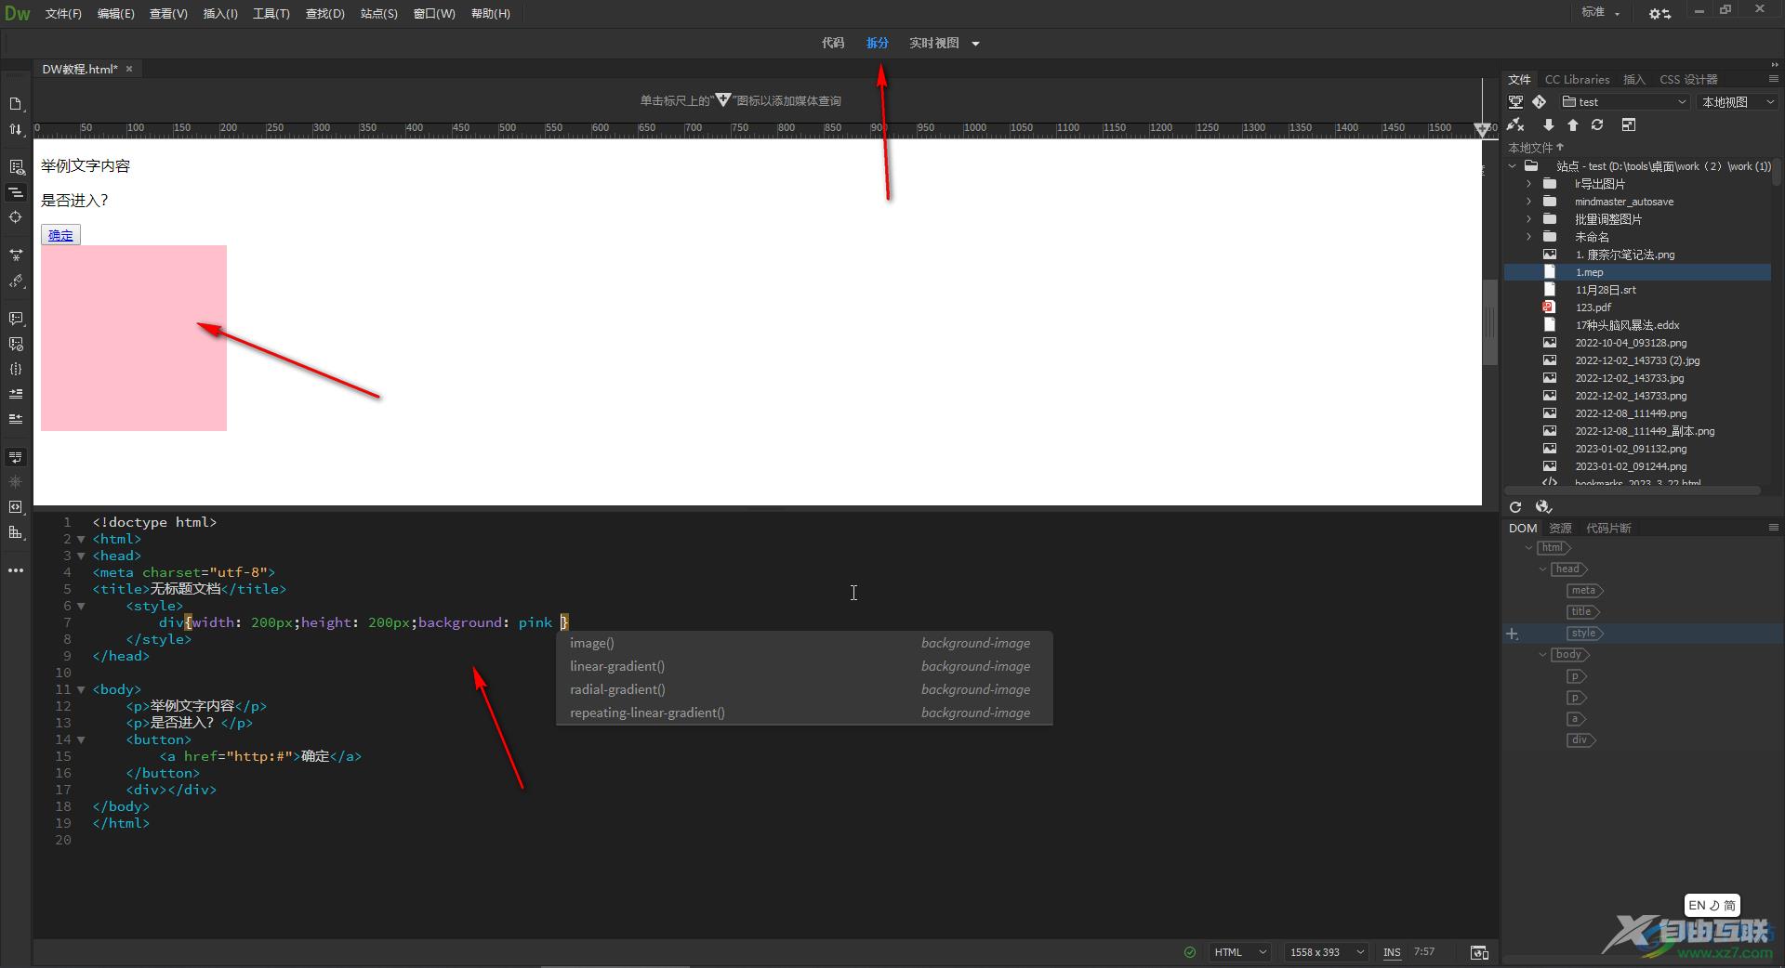
Task: Open Documents icon in left toolbar
Action: pos(16,104)
